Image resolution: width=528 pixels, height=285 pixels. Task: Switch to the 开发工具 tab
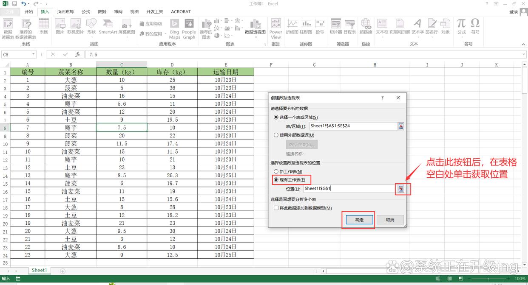[154, 12]
